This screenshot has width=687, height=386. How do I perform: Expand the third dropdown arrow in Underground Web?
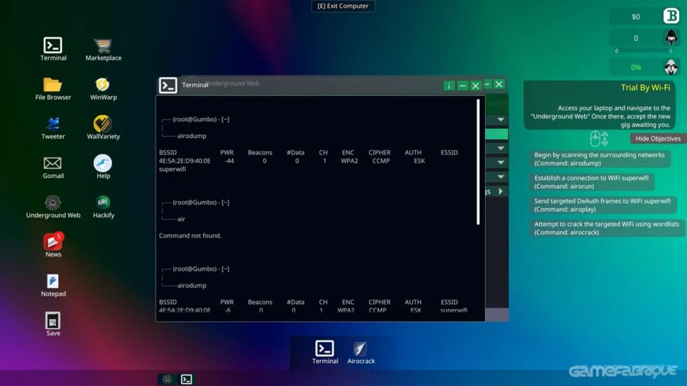tap(501, 163)
